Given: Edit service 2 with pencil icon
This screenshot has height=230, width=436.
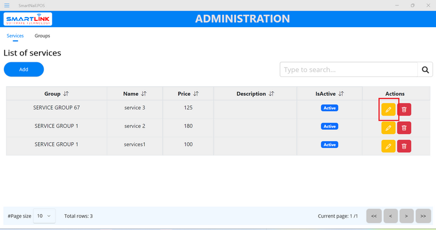Looking at the screenshot, I should pyautogui.click(x=388, y=128).
